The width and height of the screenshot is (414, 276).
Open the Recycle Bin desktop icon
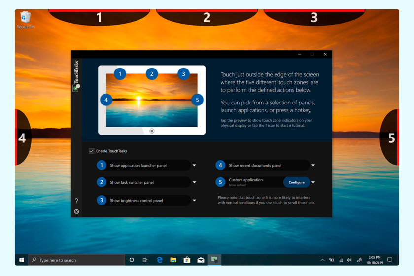tap(25, 20)
